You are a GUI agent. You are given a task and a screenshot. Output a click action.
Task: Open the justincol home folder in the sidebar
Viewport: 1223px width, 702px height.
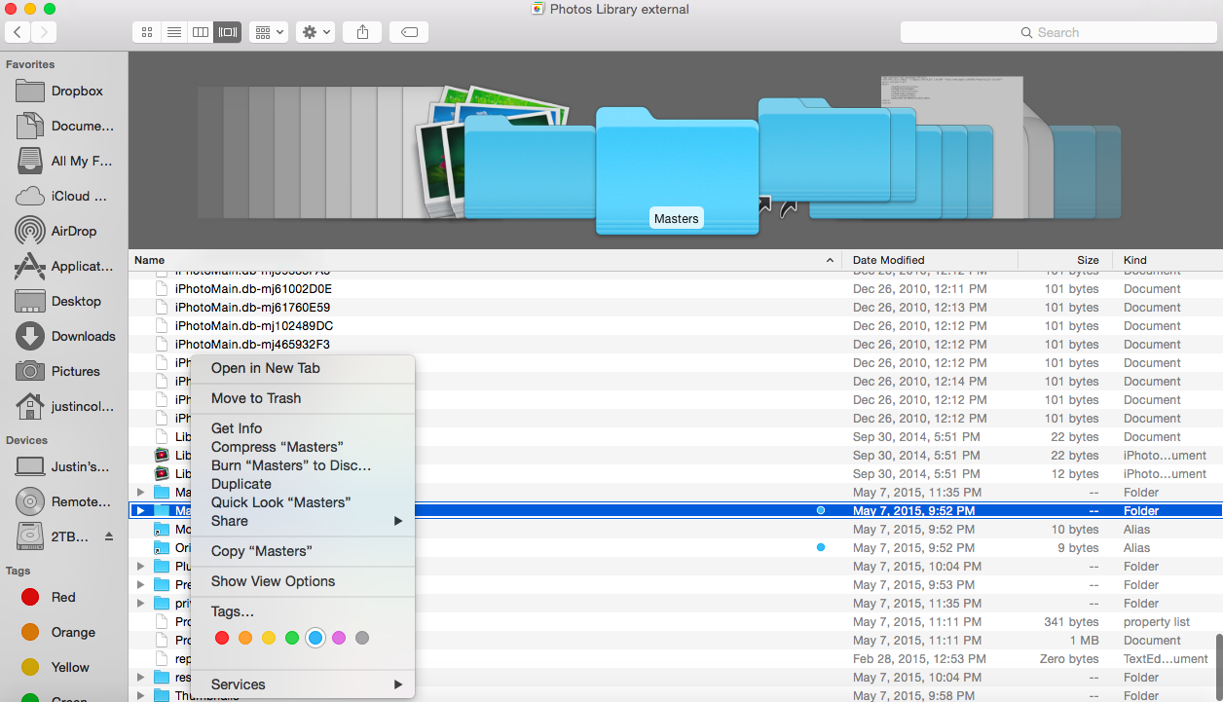(x=64, y=406)
